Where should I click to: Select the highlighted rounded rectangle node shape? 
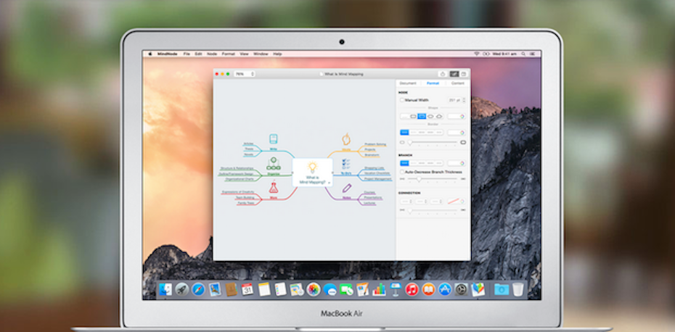point(422,116)
